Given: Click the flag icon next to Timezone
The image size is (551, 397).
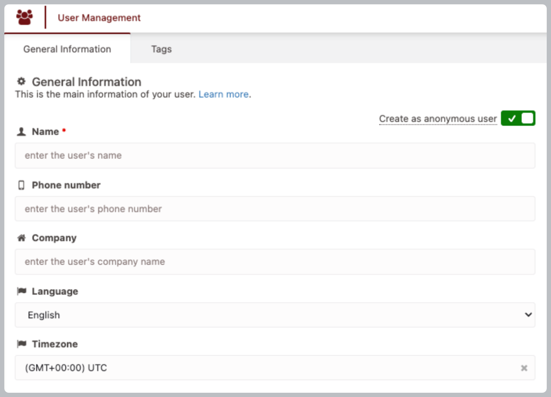Looking at the screenshot, I should [x=21, y=344].
